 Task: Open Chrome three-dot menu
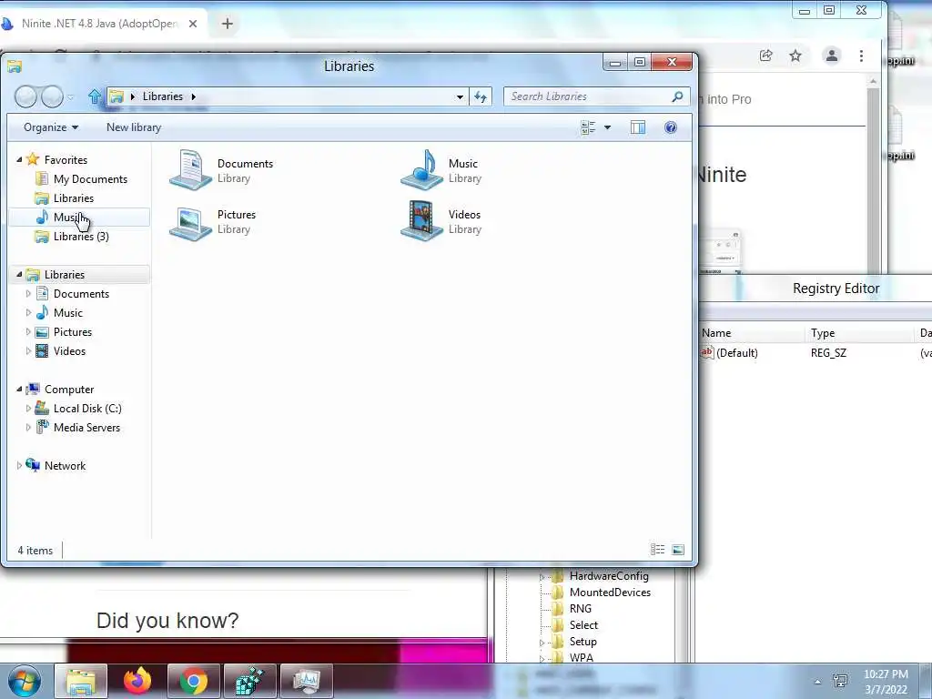click(861, 56)
